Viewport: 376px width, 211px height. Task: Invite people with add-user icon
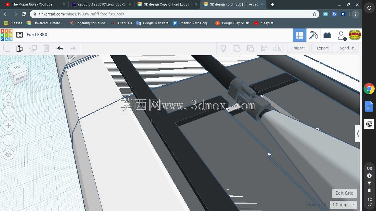(x=342, y=35)
